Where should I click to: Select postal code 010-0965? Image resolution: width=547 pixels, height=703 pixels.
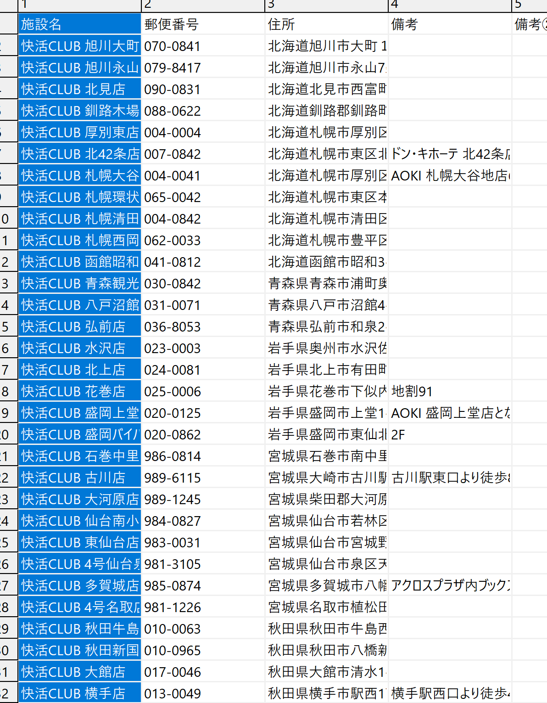pyautogui.click(x=203, y=650)
